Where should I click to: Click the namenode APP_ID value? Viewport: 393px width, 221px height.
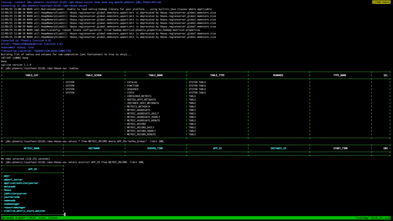coord(9,201)
